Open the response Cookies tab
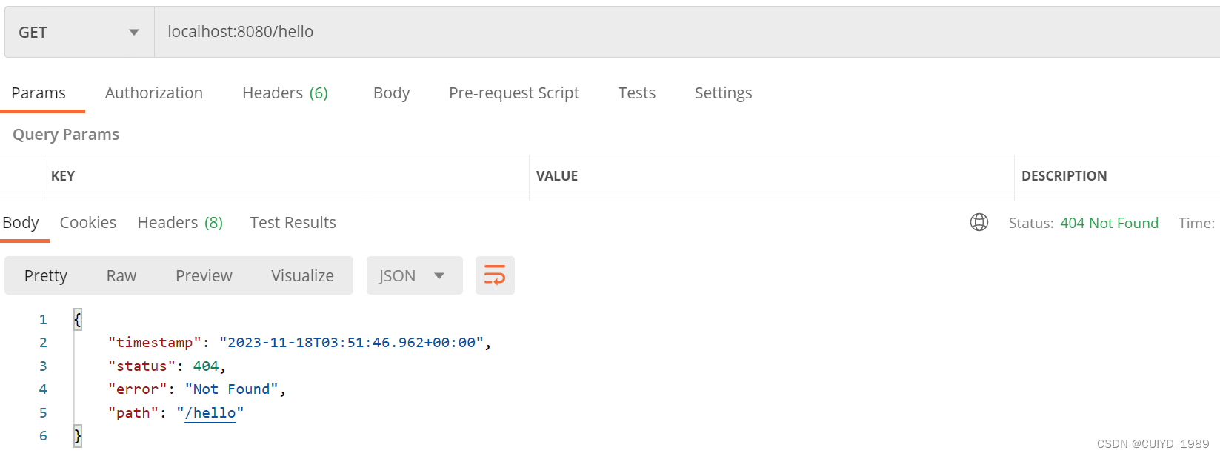1220x456 pixels. 88,223
